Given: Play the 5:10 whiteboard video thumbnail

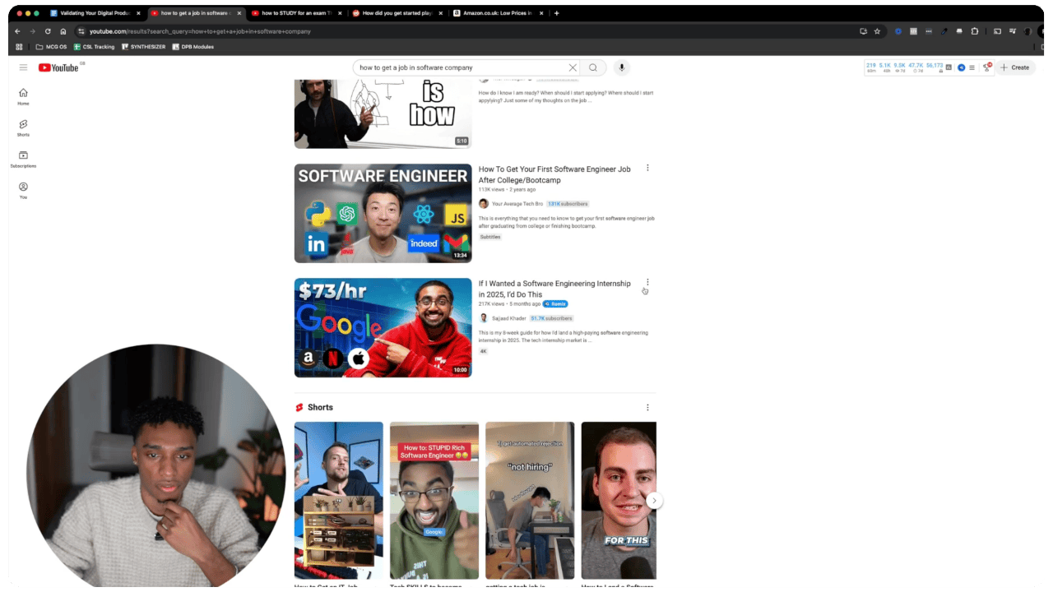Looking at the screenshot, I should [x=383, y=113].
